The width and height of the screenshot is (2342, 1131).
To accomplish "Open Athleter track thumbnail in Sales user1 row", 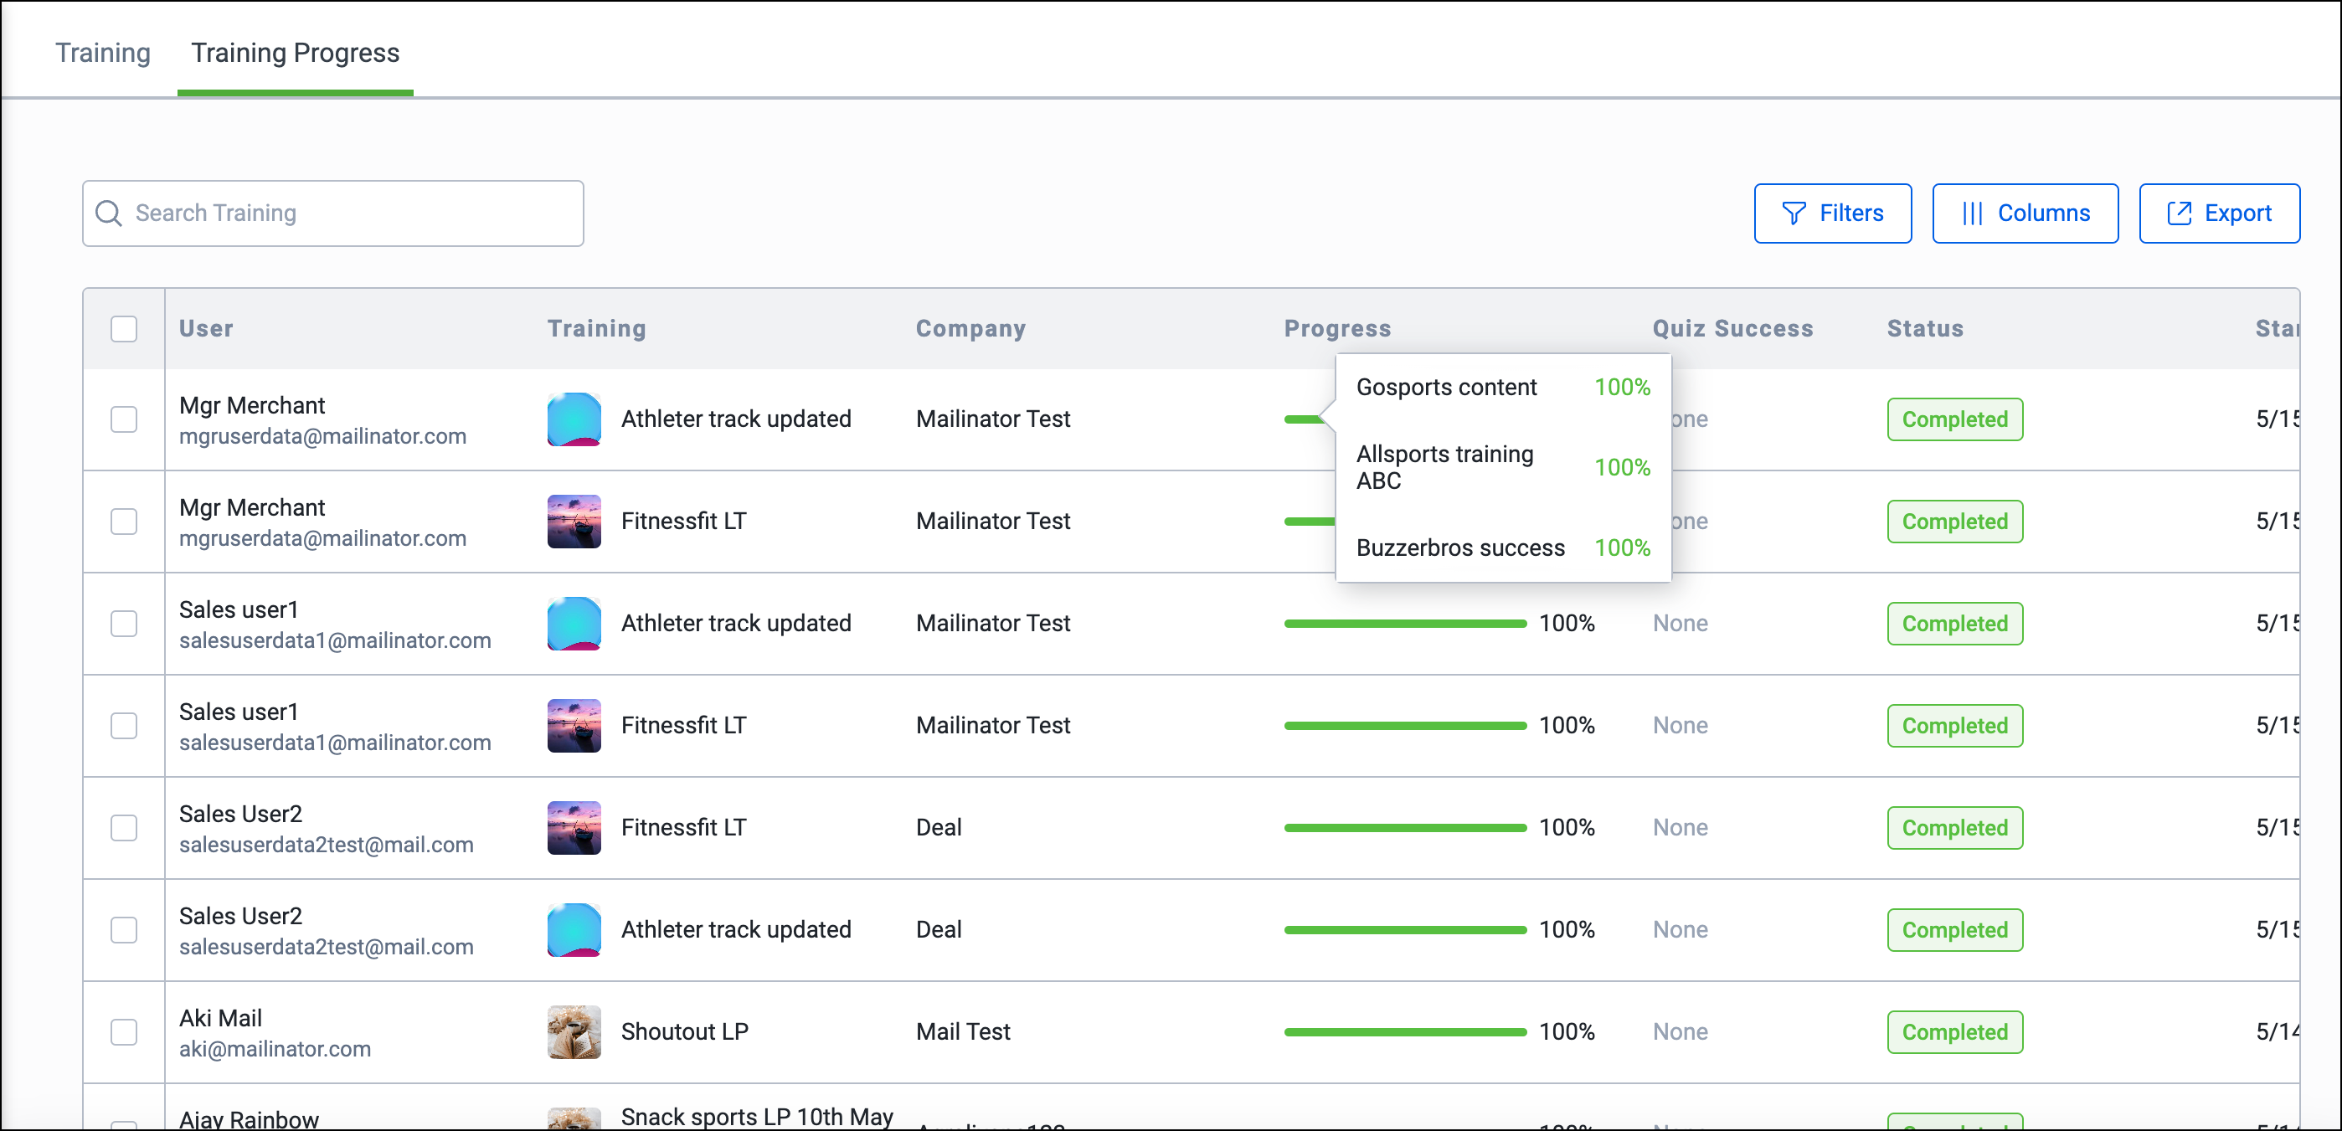I will coord(574,623).
